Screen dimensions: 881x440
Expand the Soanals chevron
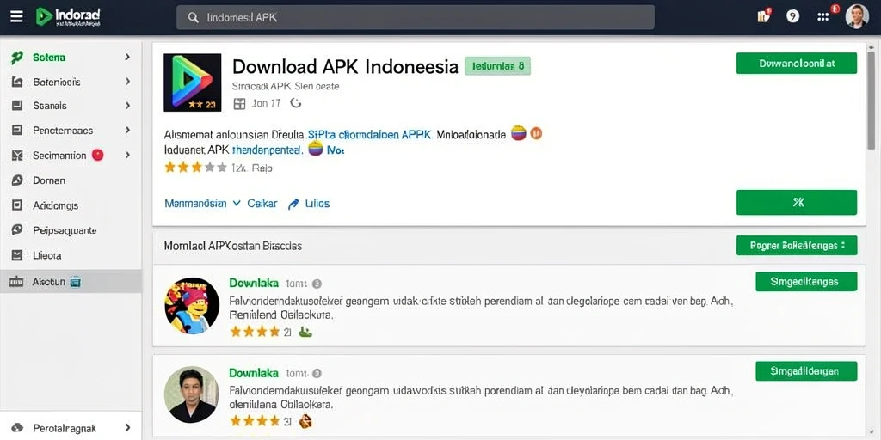click(127, 106)
